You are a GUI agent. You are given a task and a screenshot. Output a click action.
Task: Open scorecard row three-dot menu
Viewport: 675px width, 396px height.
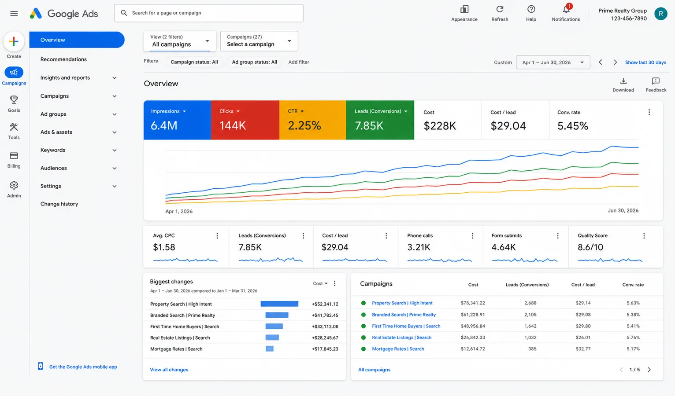click(649, 112)
